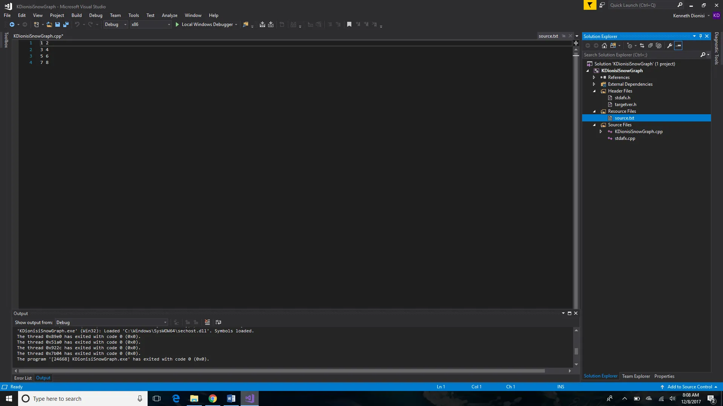The width and height of the screenshot is (723, 406).
Task: Click the Open File toolbar icon
Action: [49, 24]
